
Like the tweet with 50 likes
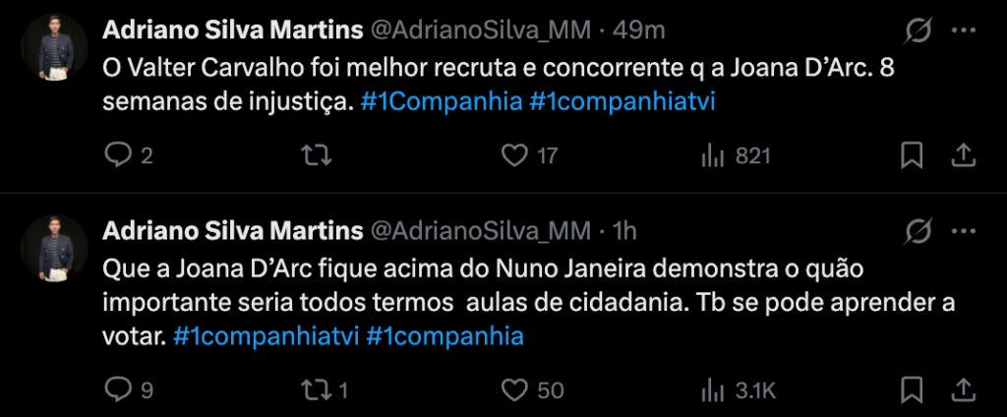pos(514,390)
